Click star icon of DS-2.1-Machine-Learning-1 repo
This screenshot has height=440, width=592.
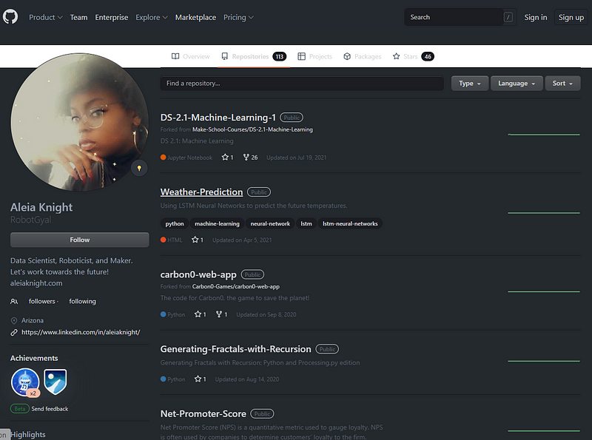tap(225, 157)
